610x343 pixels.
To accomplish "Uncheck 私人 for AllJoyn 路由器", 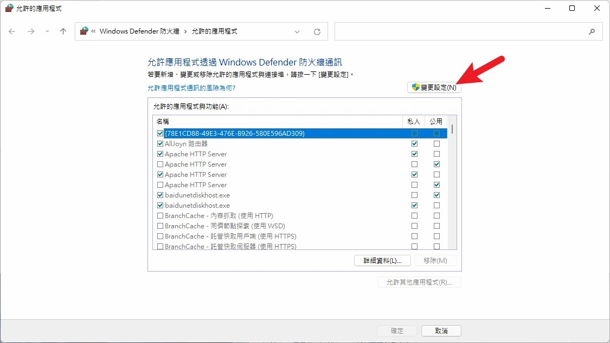I will click(x=414, y=143).
